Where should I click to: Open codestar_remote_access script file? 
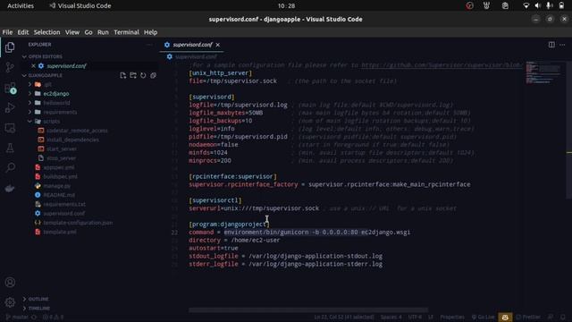(77, 131)
